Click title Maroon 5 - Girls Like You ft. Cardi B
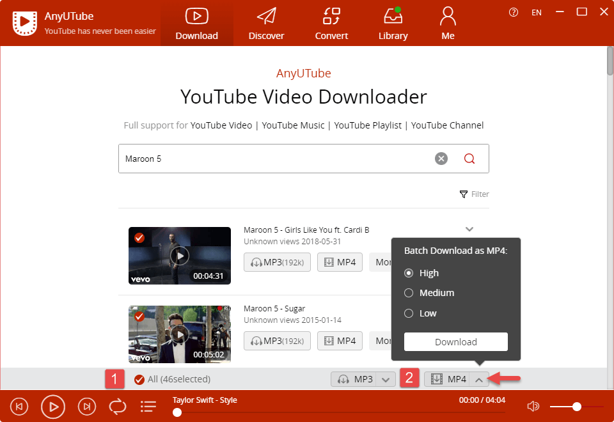 (306, 230)
